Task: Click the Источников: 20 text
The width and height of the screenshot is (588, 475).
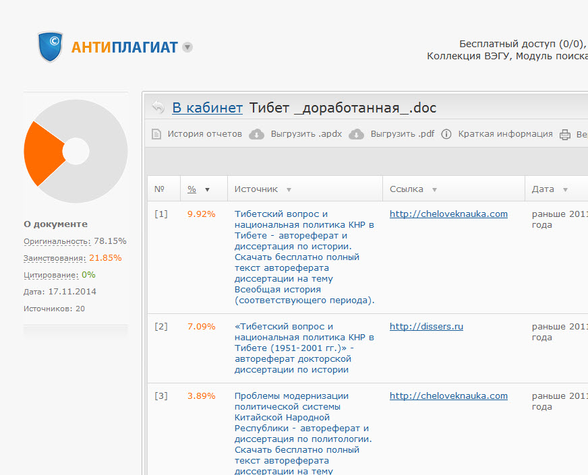Action: pyautogui.click(x=55, y=309)
